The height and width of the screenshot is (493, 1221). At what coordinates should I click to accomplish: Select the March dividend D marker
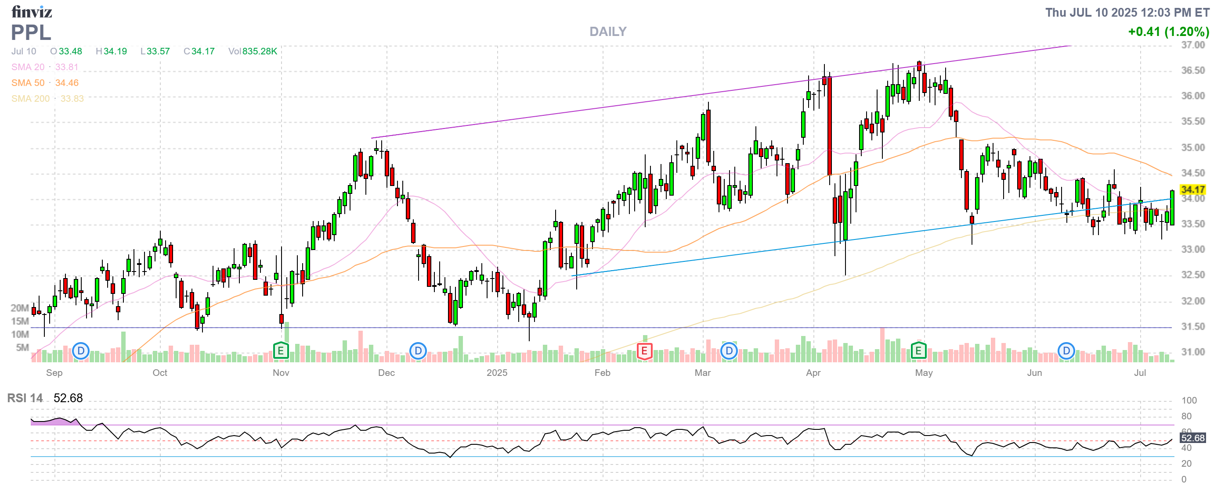(729, 351)
